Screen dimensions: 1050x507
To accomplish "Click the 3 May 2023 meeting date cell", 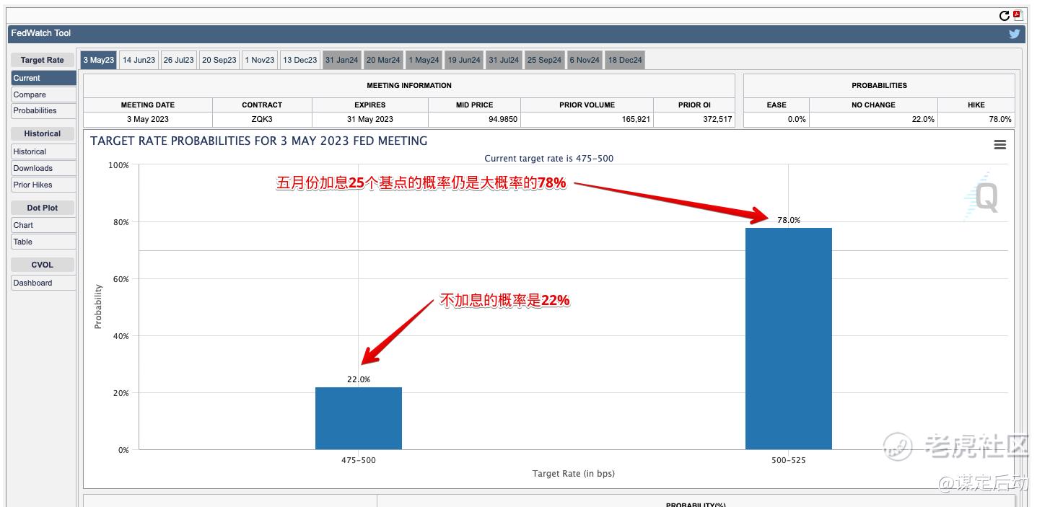I will (x=148, y=120).
